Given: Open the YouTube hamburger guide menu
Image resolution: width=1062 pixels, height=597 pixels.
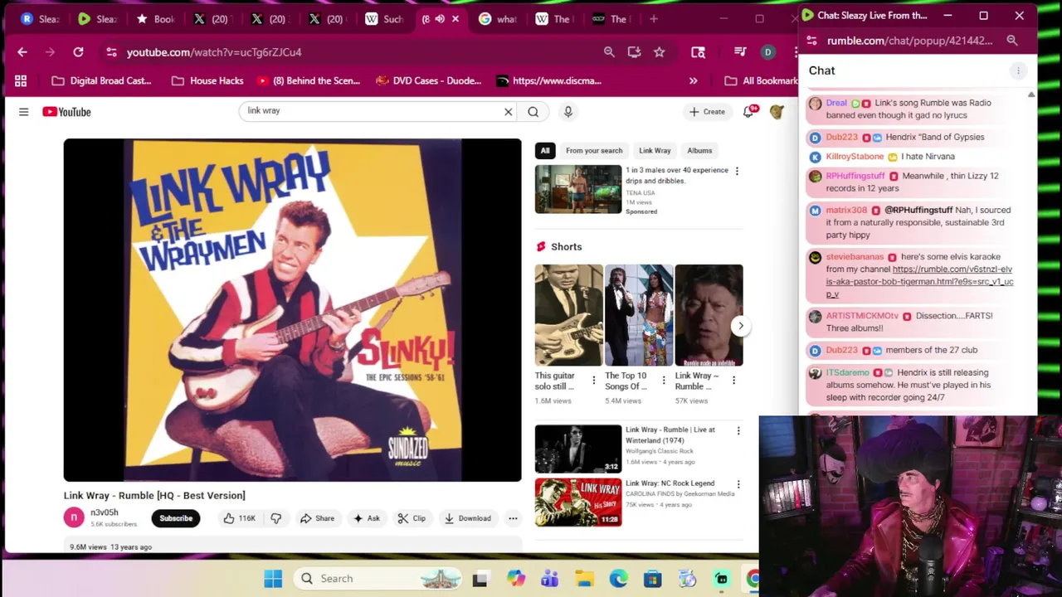Looking at the screenshot, I should 24,112.
